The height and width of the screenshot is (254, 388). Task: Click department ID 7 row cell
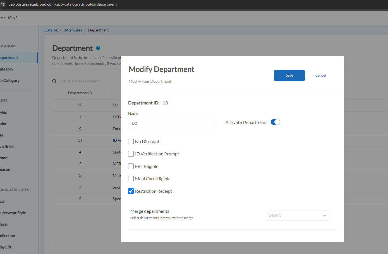80,187
